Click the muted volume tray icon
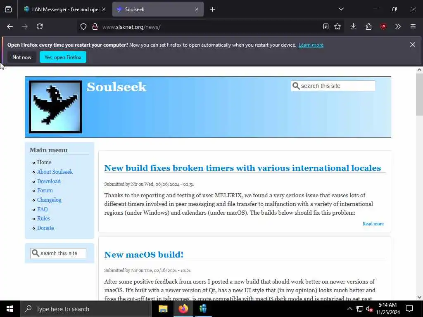 (x=369, y=309)
